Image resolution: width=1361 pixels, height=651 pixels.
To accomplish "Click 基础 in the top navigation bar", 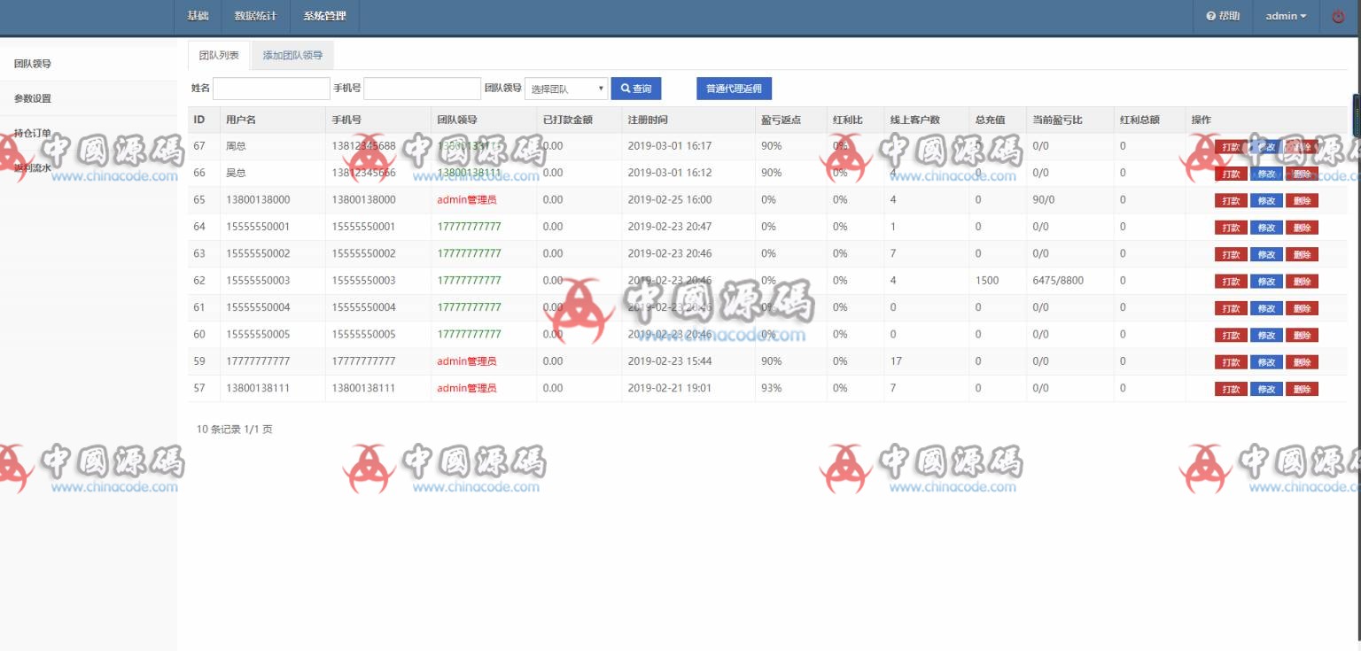I will tap(197, 16).
